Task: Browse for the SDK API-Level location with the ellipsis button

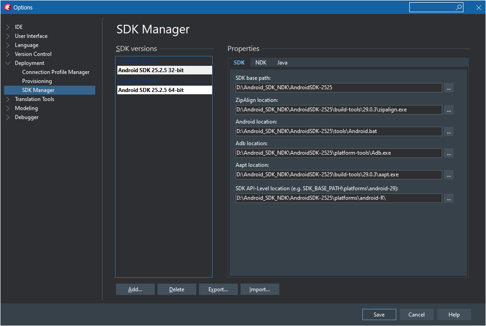Action: point(449,198)
